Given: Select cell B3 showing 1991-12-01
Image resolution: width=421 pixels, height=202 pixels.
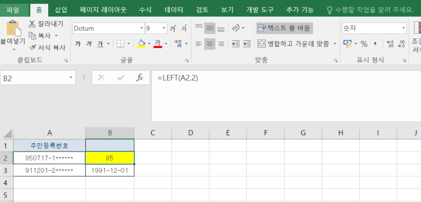Looking at the screenshot, I should [x=110, y=170].
